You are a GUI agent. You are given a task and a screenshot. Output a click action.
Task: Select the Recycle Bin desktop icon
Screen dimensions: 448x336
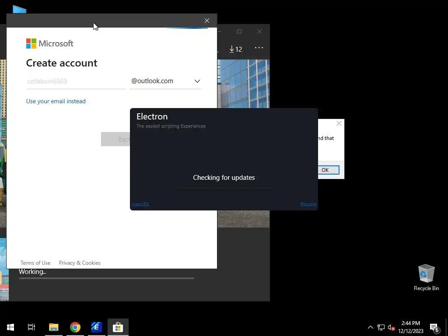click(426, 277)
